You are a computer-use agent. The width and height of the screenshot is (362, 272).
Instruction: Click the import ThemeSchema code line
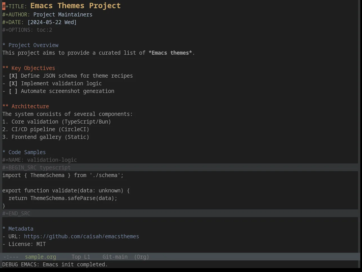(63, 175)
